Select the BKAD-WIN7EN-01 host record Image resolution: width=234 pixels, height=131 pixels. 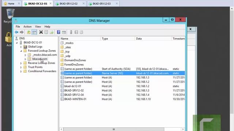pyautogui.click(x=122, y=99)
